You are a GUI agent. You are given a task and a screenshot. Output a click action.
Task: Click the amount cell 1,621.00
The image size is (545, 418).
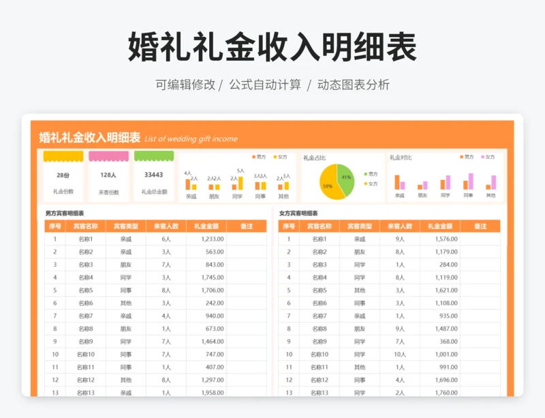pos(440,290)
